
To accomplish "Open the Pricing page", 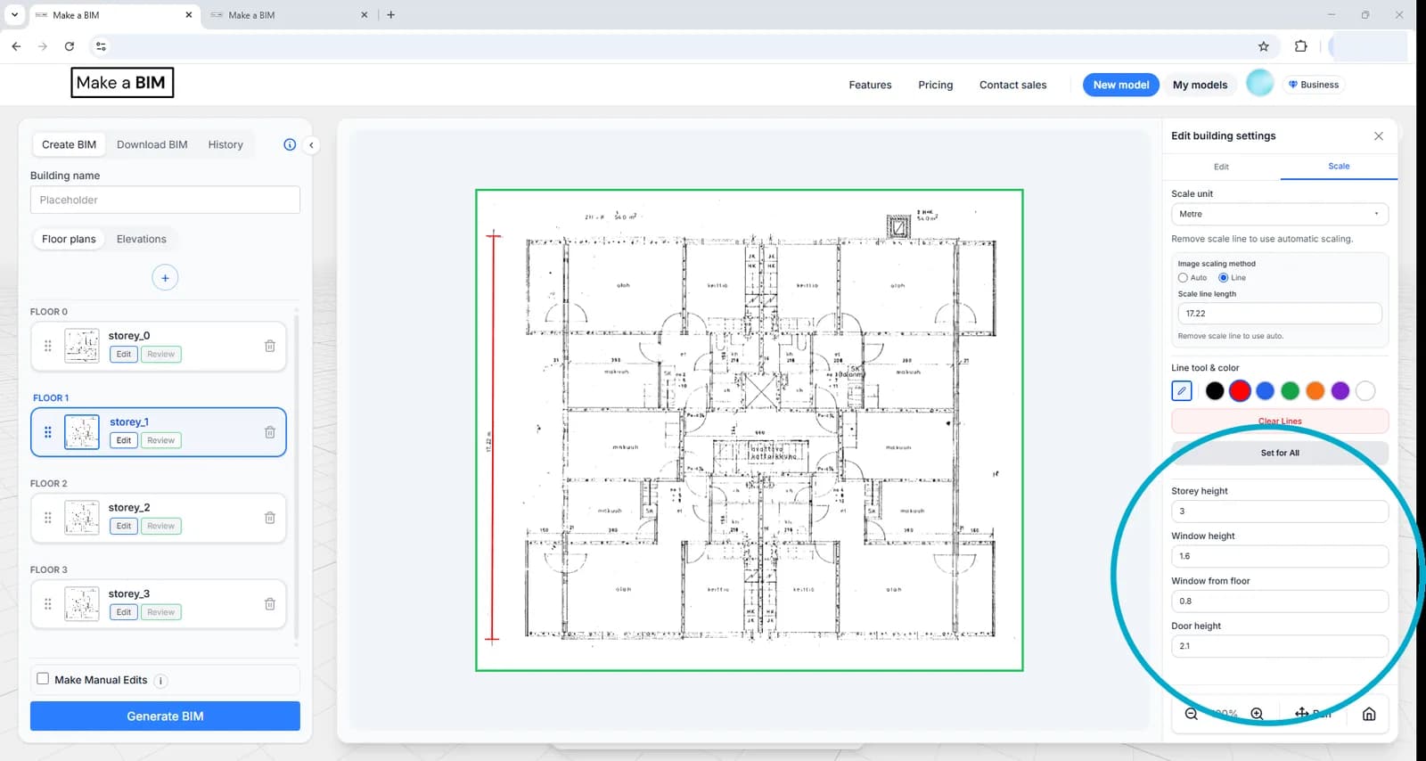I will pos(935,85).
